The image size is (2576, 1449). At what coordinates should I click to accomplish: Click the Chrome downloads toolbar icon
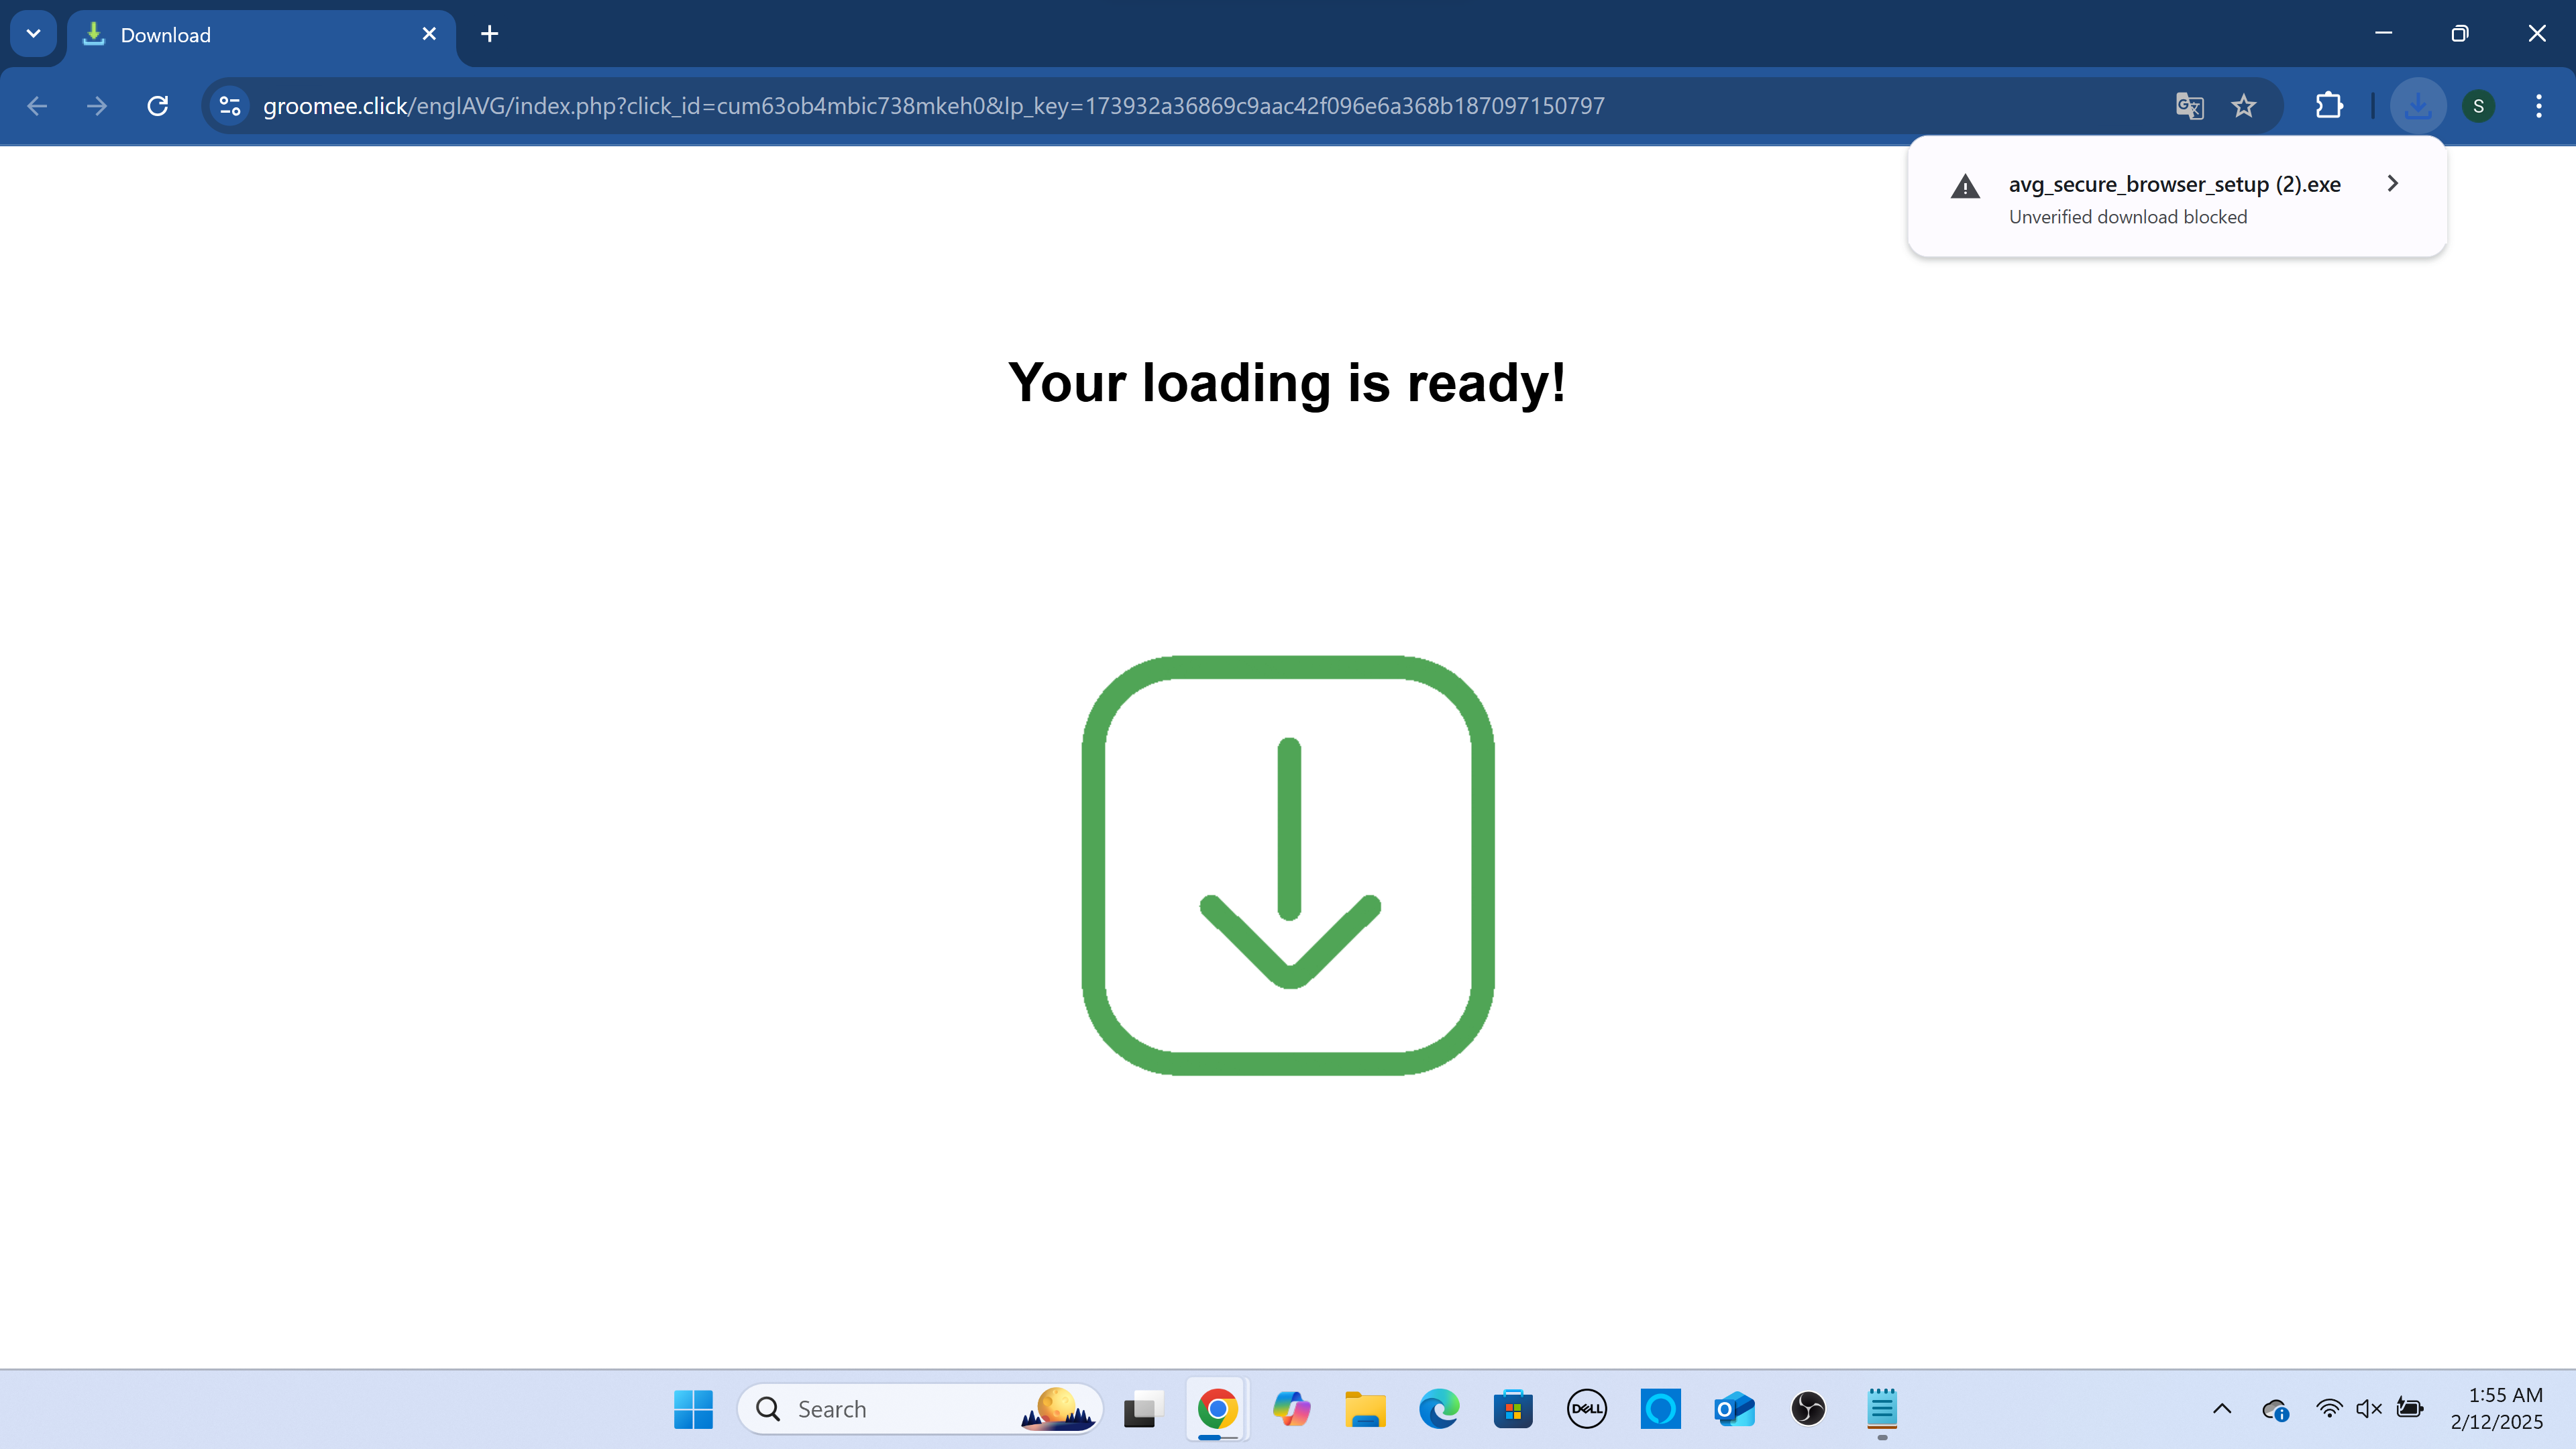point(2417,106)
